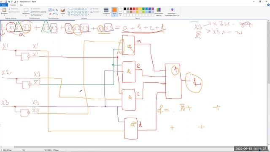Viewport: 270px width, 152px height.
Task: Click the Cut button in Clipboard group
Action: (13, 8)
